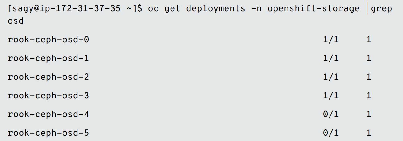Click the rook-ceph-osd-5 deployment name
This screenshot has height=141, width=403.
pos(48,133)
